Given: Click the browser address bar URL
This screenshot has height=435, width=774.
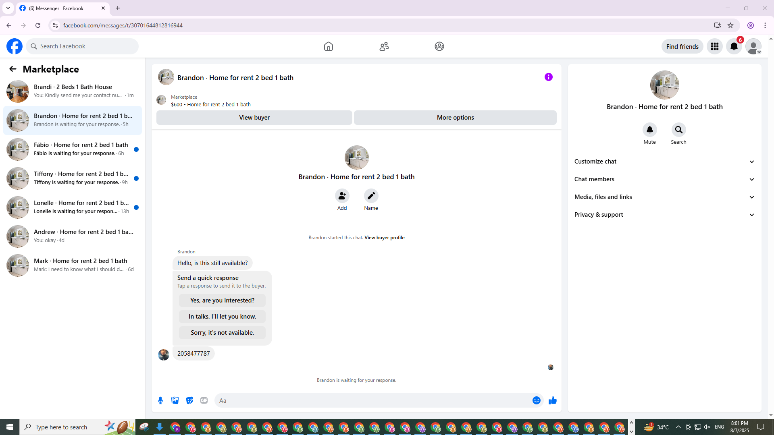Looking at the screenshot, I should point(123,25).
